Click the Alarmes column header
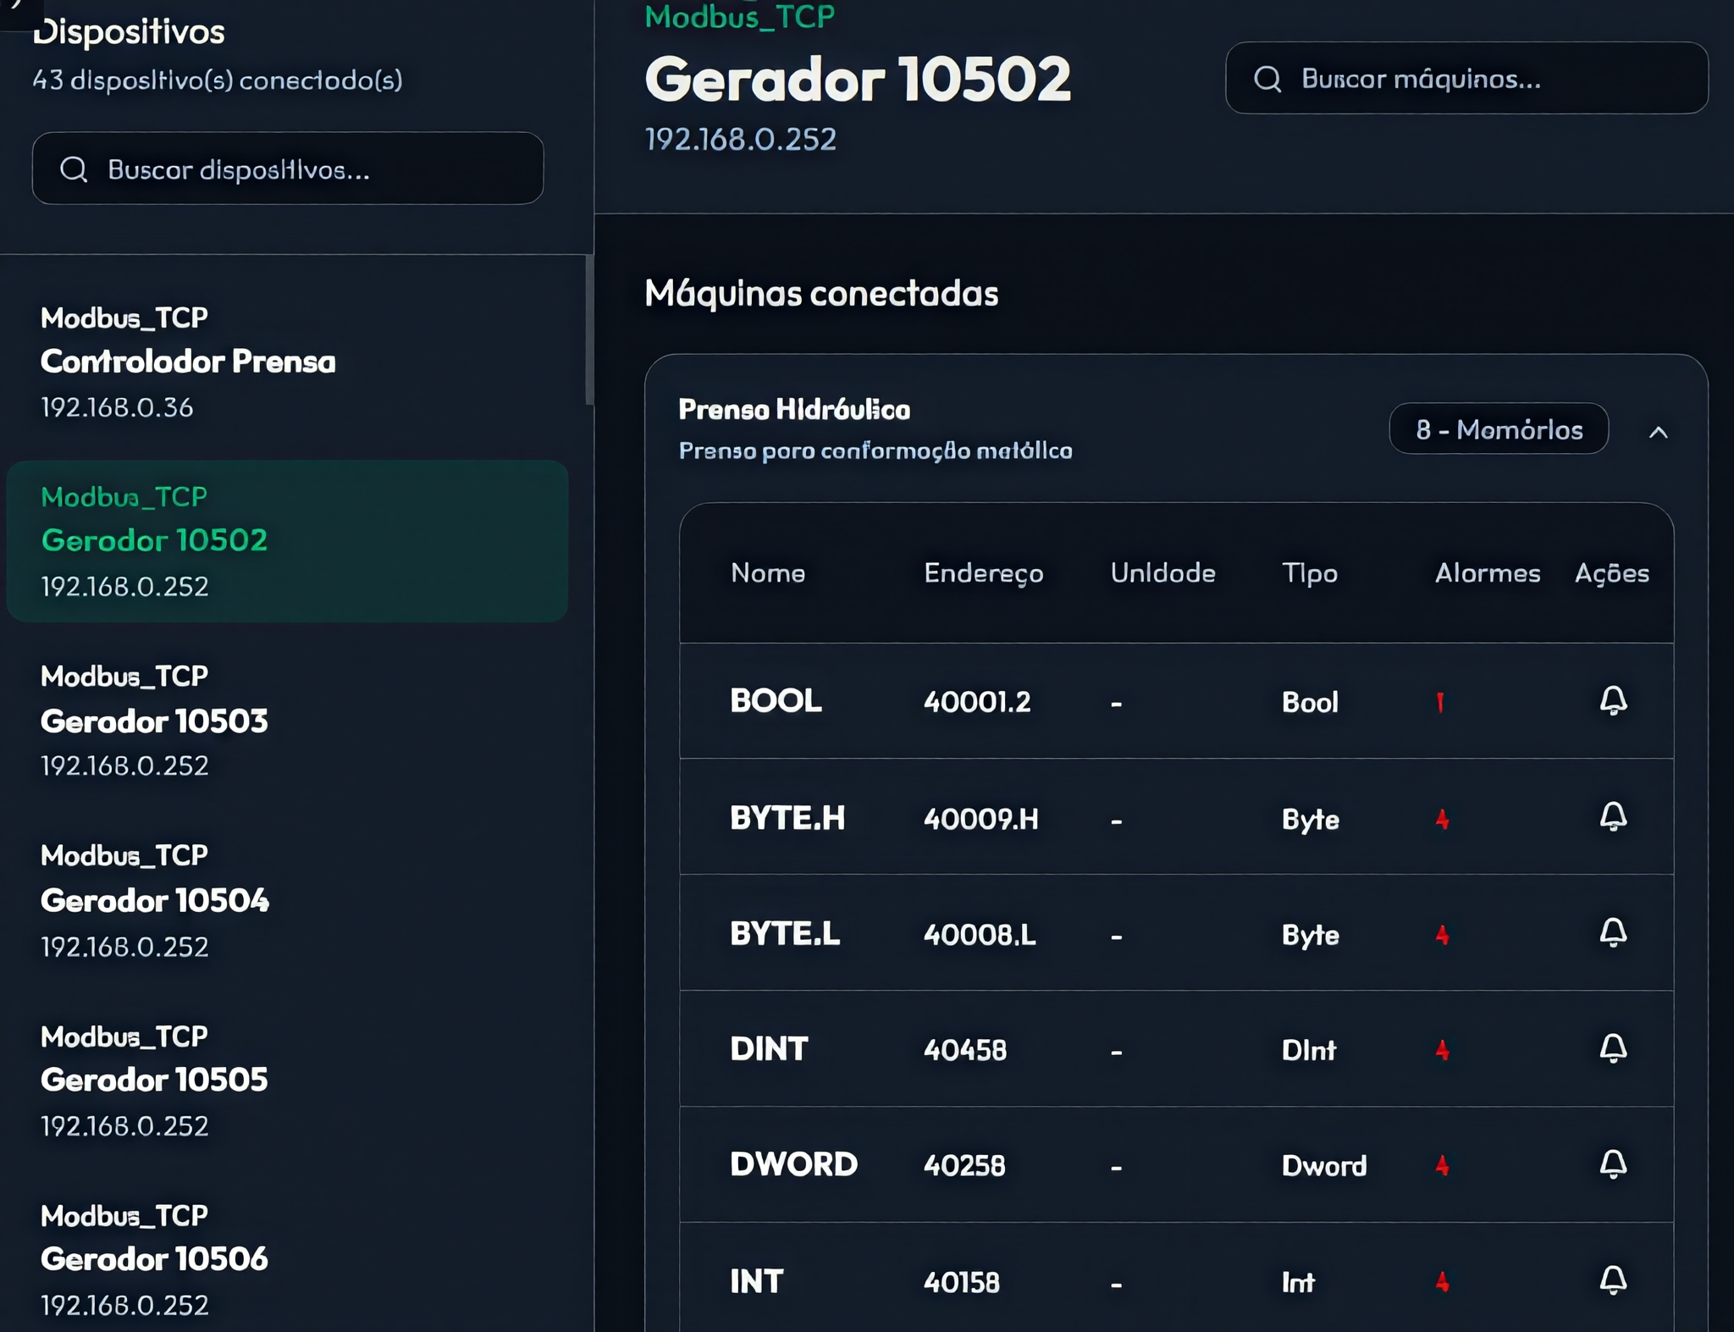This screenshot has height=1332, width=1734. point(1488,573)
